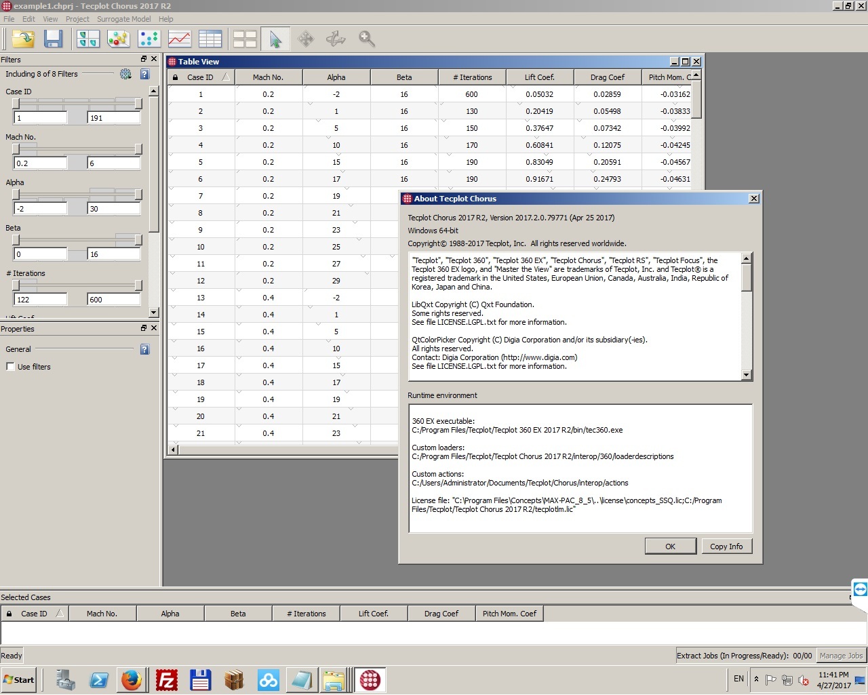
Task: Click the Case ID maximum field showing 191
Action: 114,118
